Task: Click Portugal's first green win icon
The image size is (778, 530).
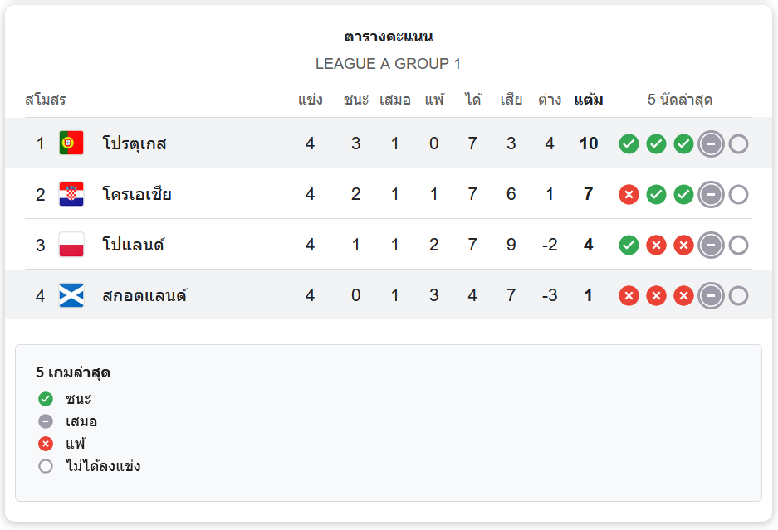Action: click(629, 144)
